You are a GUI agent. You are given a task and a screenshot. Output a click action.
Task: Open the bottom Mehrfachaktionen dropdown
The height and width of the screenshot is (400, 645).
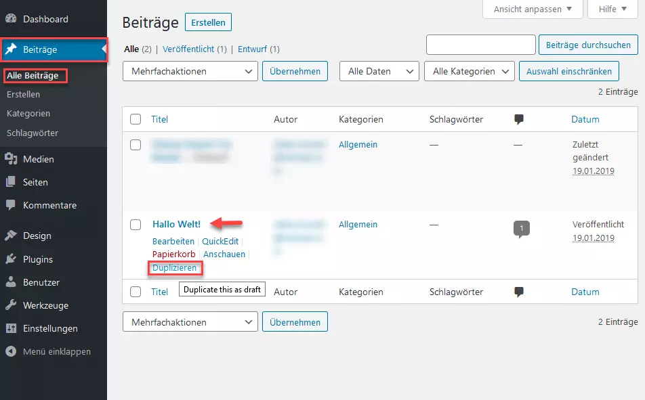click(x=190, y=322)
